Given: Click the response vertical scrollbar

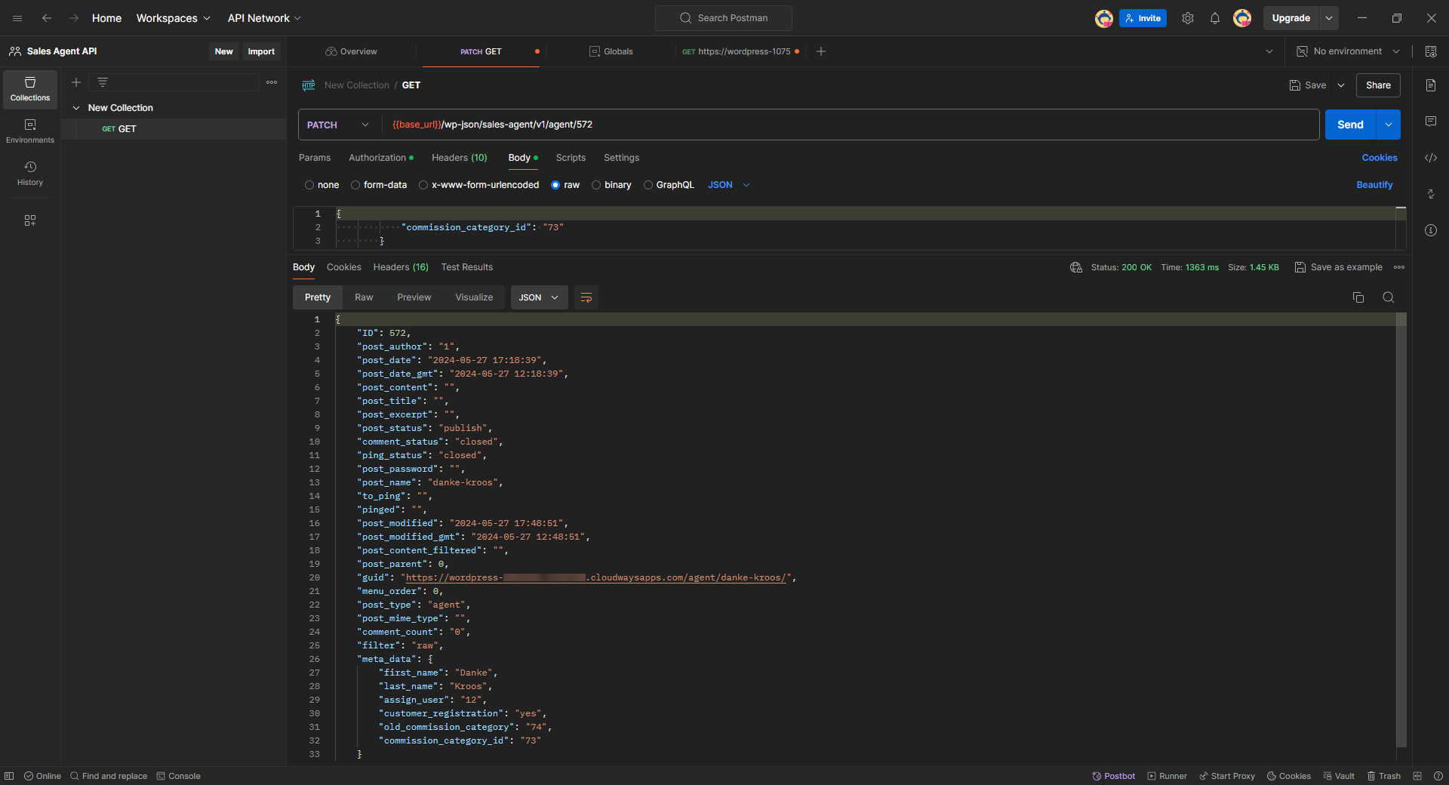Looking at the screenshot, I should 1401,530.
